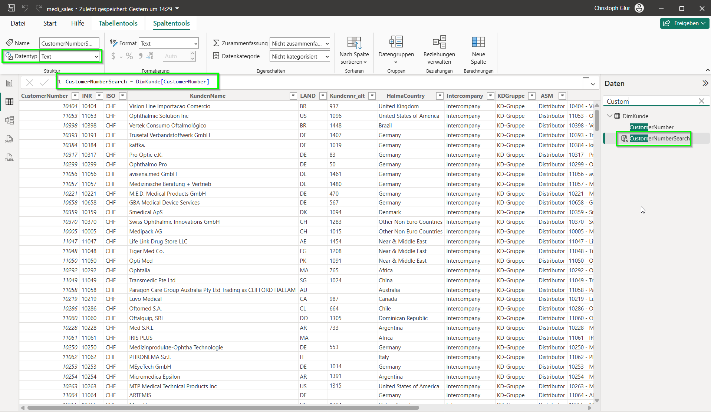This screenshot has height=412, width=711.
Task: Open filter dropdown for HalmaCountry column
Action: pyautogui.click(x=440, y=96)
